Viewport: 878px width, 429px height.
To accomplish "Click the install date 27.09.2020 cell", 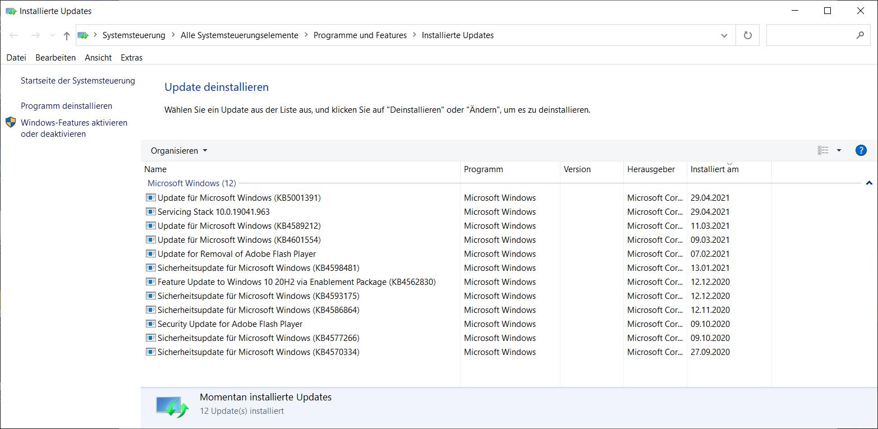I will click(710, 352).
